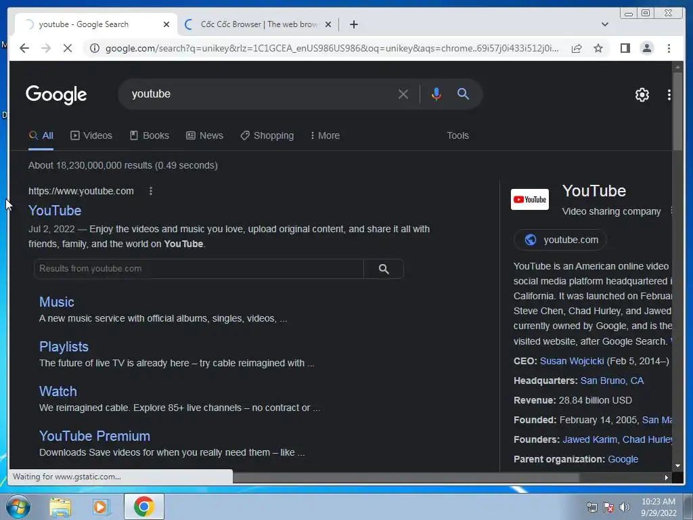Click the vertical scrollbar thumb
Viewport: 693px width, 520px height.
tap(677, 112)
